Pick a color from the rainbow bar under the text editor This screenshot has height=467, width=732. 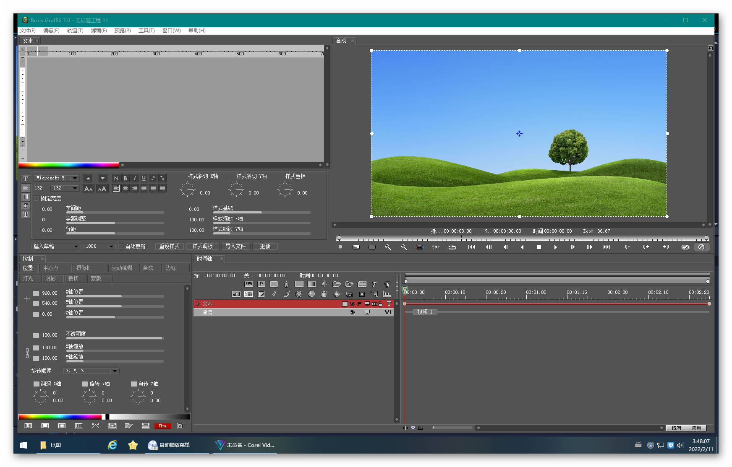coord(69,165)
